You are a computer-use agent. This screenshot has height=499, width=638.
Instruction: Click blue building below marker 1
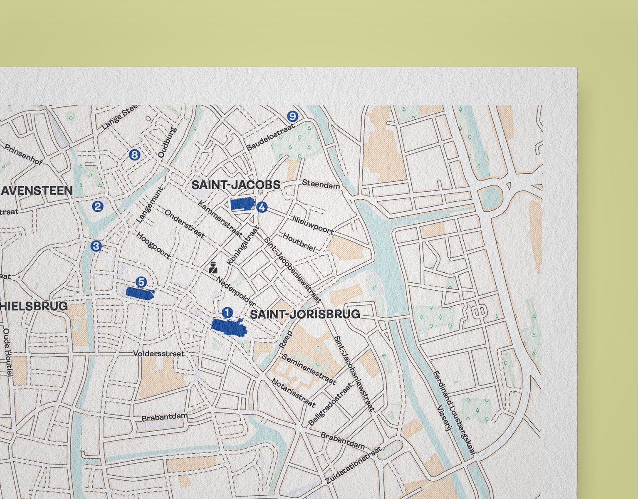tap(229, 326)
